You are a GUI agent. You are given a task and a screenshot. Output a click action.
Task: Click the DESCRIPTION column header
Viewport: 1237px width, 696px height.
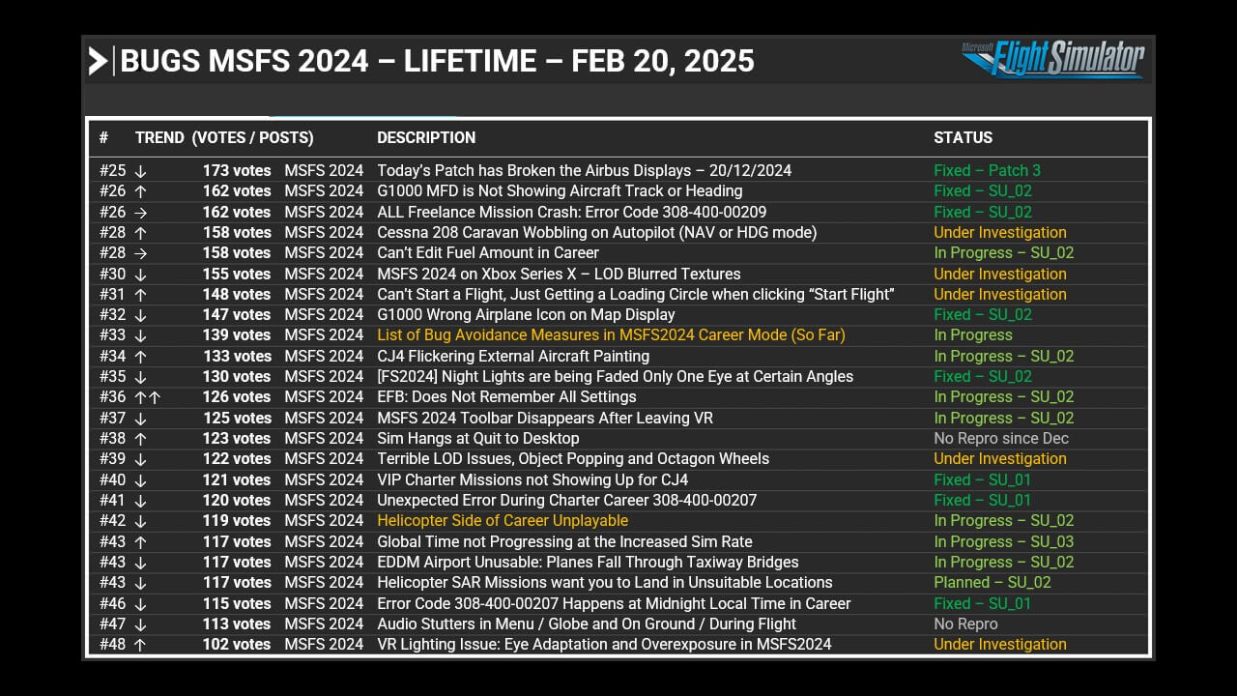coord(426,138)
